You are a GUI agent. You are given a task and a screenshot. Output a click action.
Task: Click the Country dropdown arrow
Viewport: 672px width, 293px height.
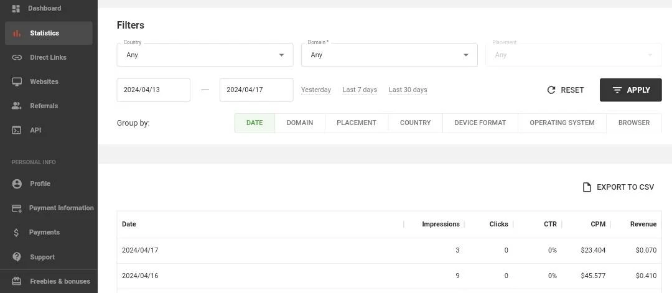tap(282, 55)
